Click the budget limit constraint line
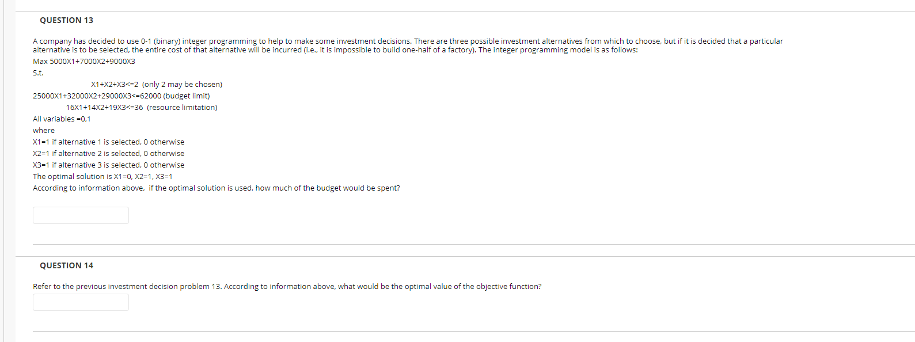This screenshot has height=342, width=915. pos(121,96)
